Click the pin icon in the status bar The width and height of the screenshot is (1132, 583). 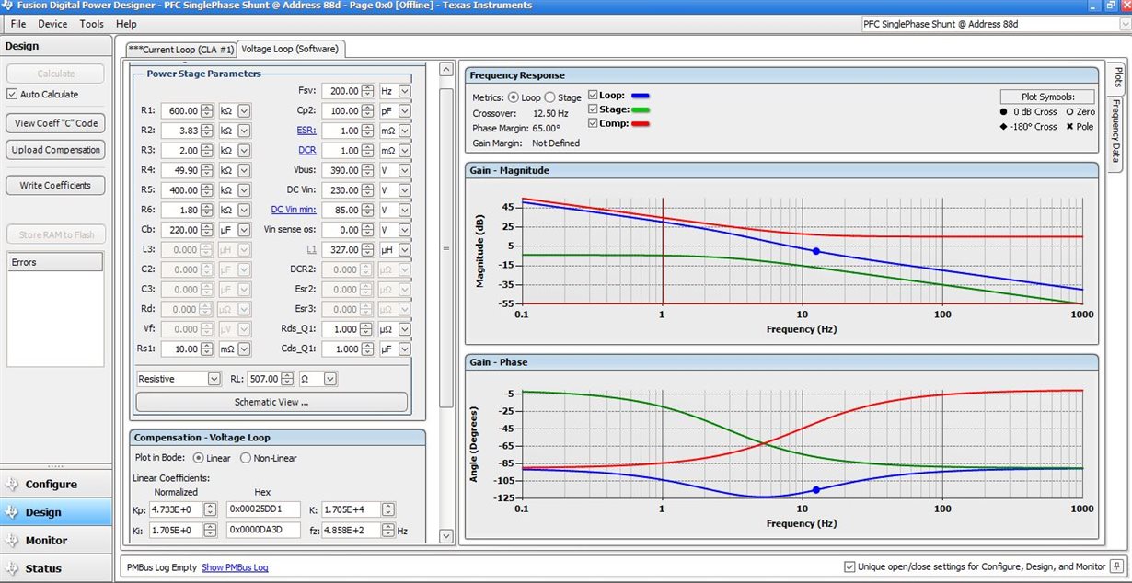(x=1116, y=566)
